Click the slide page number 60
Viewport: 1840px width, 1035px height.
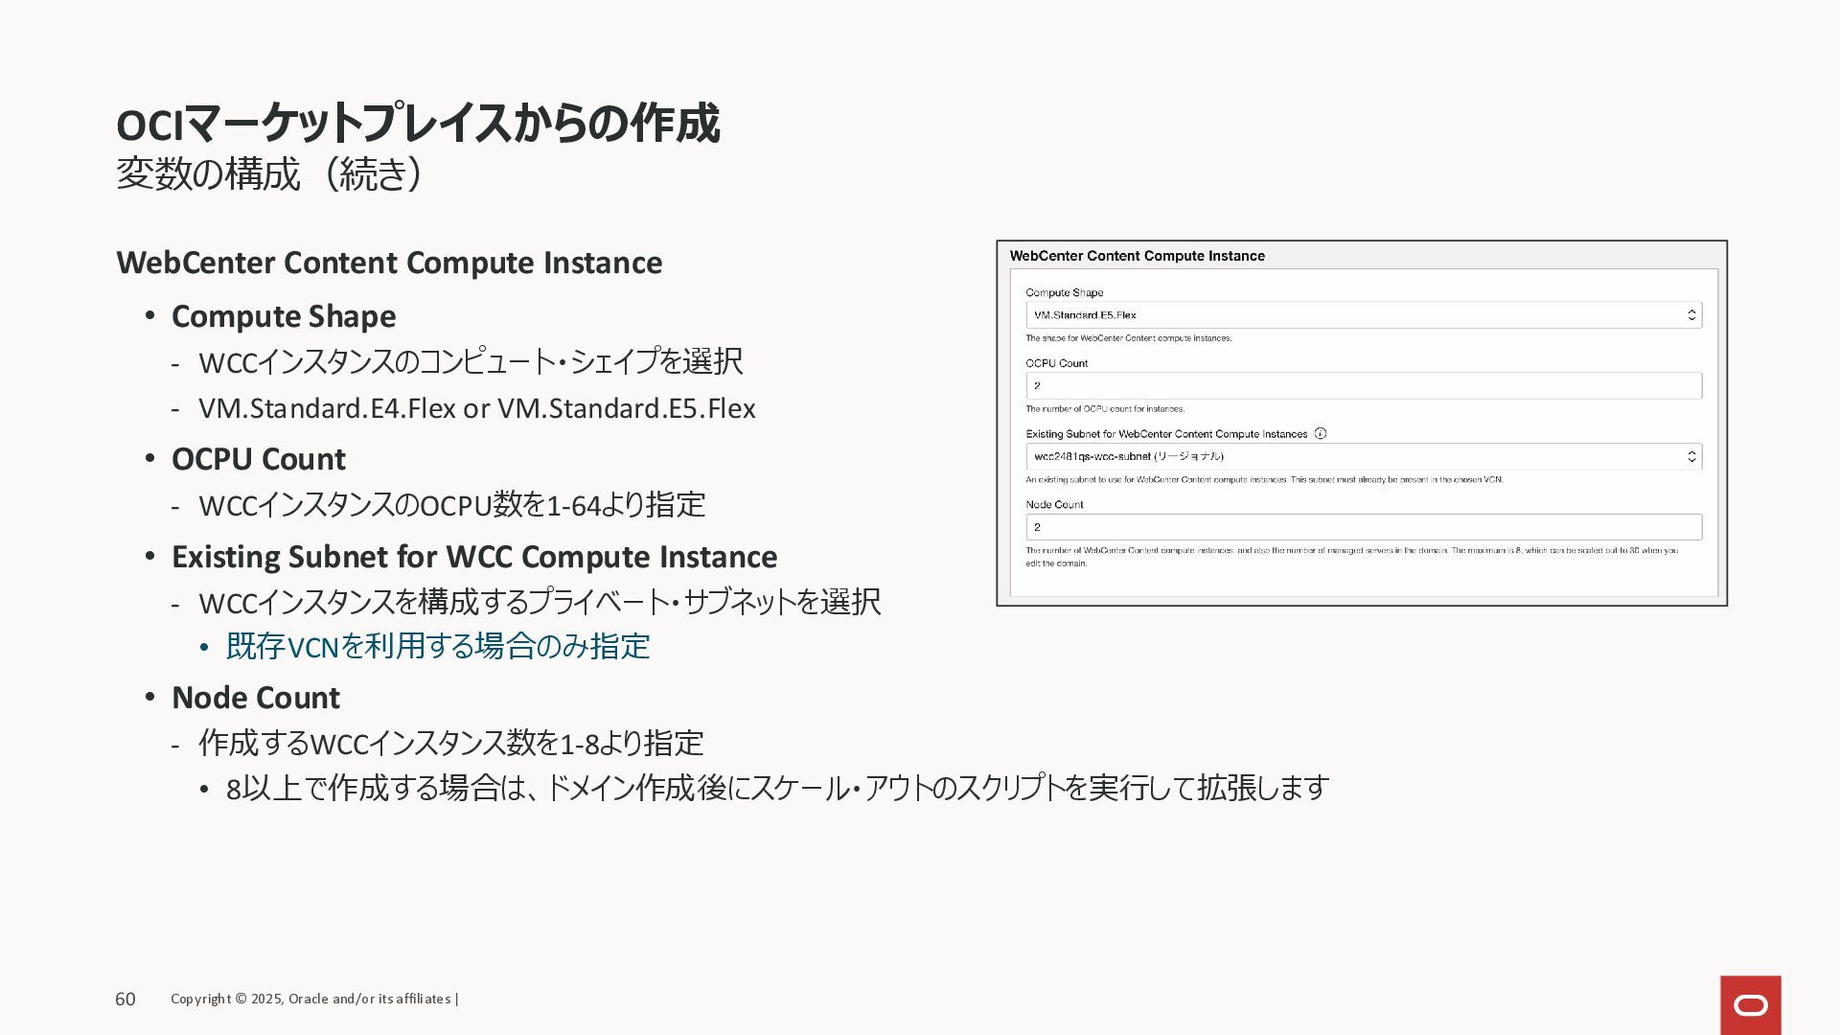(126, 1000)
